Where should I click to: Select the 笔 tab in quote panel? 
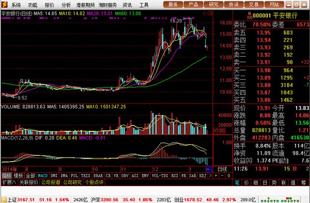pyautogui.click(x=237, y=183)
